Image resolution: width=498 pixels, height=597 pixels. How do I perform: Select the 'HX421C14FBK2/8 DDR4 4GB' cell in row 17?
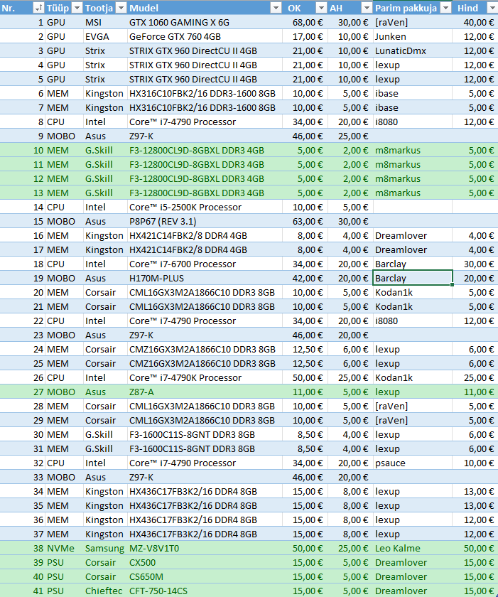point(205,249)
